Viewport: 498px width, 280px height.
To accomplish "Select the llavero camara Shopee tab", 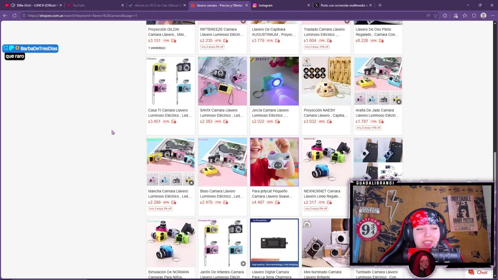I will click(x=219, y=5).
